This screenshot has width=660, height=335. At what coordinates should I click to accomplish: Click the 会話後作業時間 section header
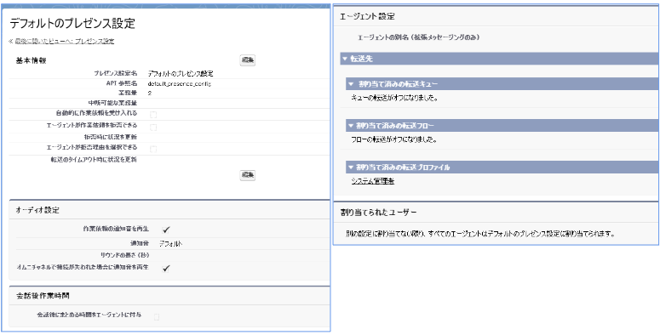click(x=43, y=296)
